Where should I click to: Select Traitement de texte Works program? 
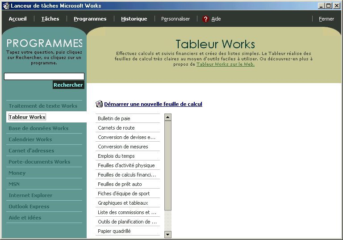click(43, 106)
